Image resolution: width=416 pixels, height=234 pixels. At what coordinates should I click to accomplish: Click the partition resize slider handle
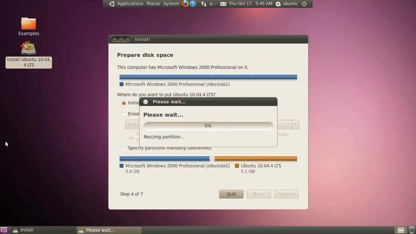point(212,159)
